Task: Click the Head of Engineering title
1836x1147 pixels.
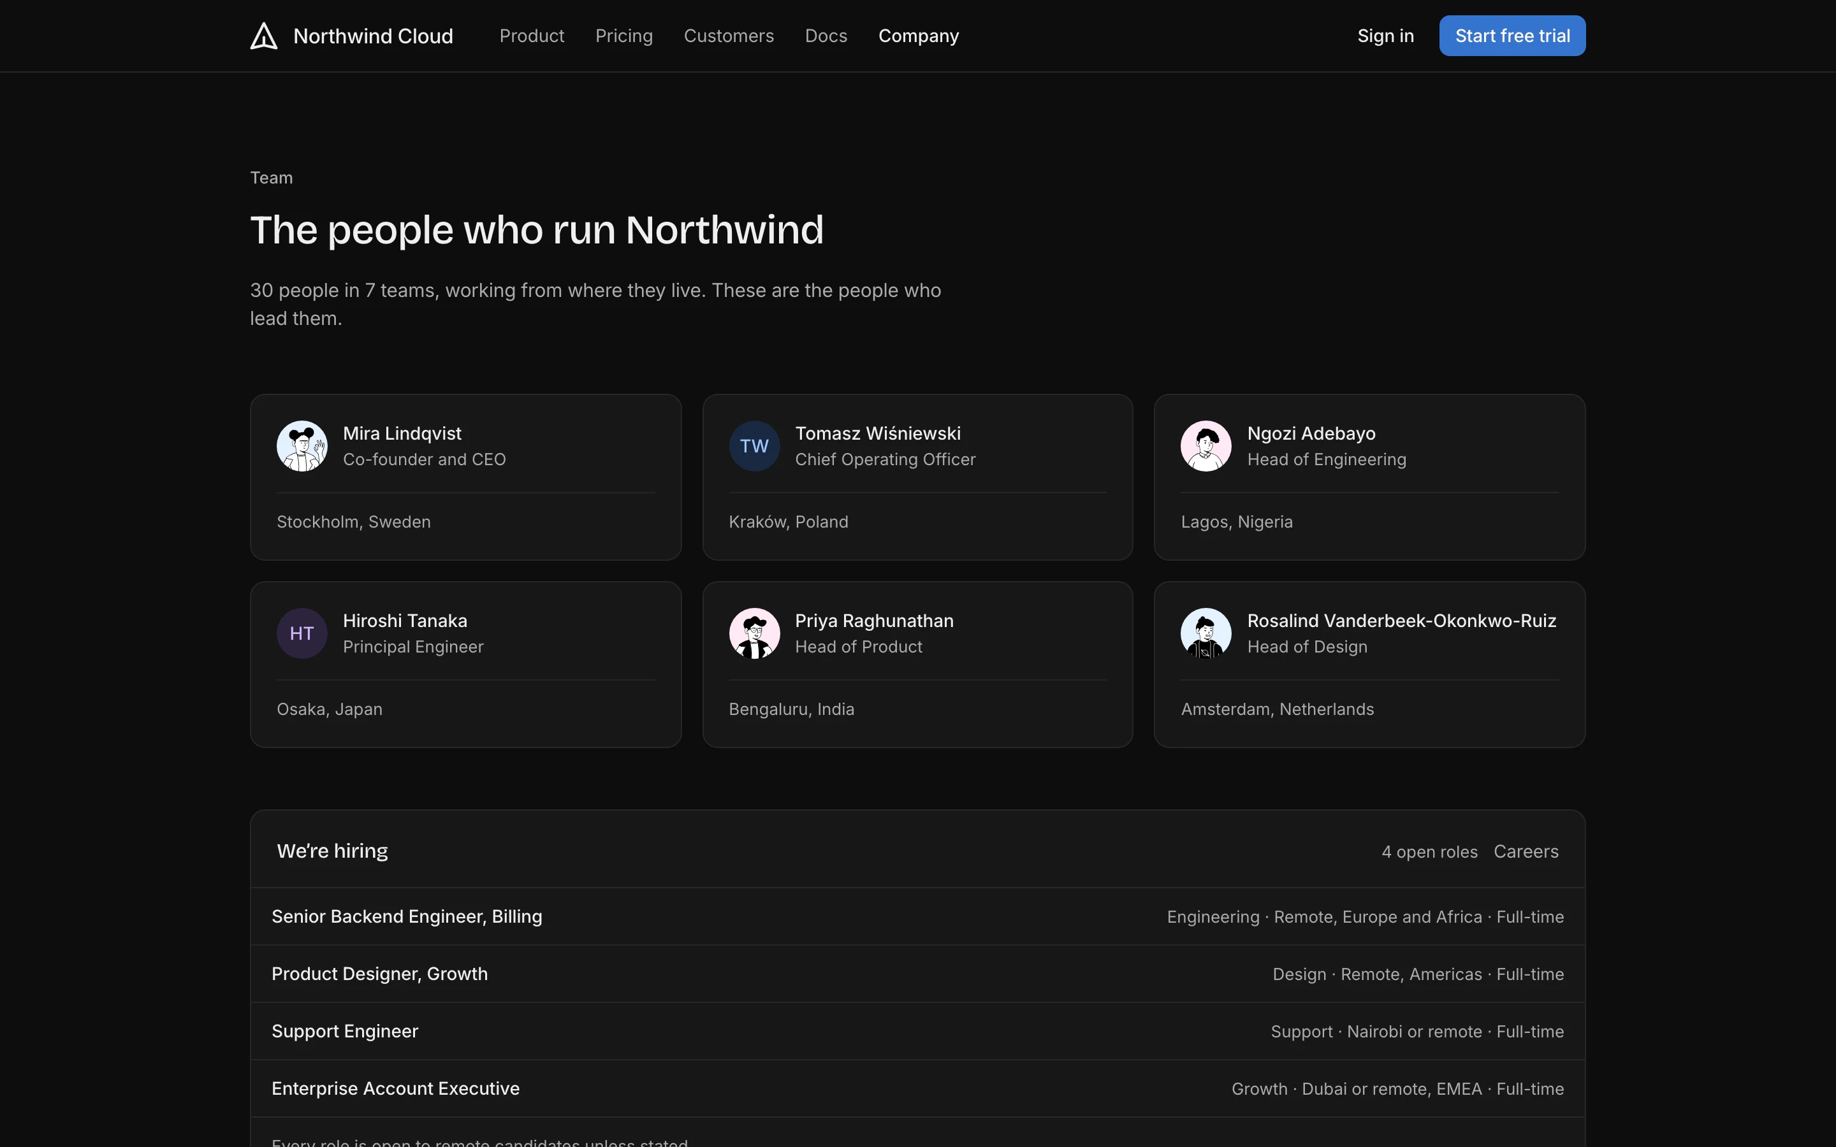Action: click(1326, 459)
